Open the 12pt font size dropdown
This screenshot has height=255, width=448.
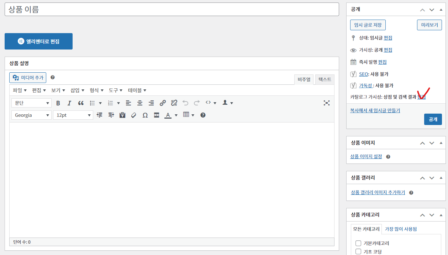[x=73, y=115]
